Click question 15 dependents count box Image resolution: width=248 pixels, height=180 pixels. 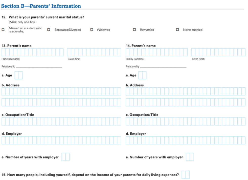pyautogui.click(x=185, y=175)
